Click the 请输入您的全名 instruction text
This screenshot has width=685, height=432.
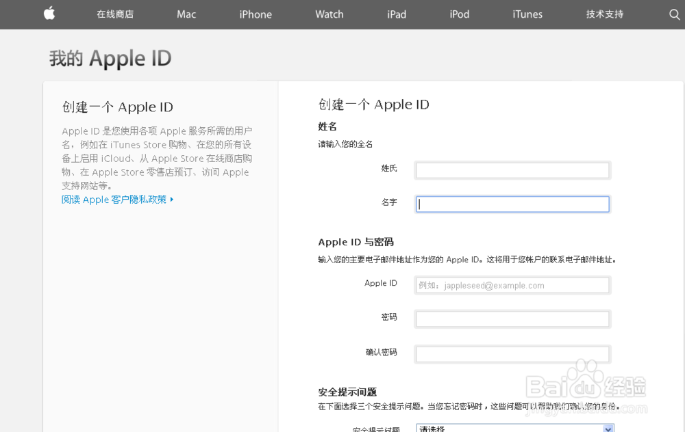pyautogui.click(x=345, y=144)
